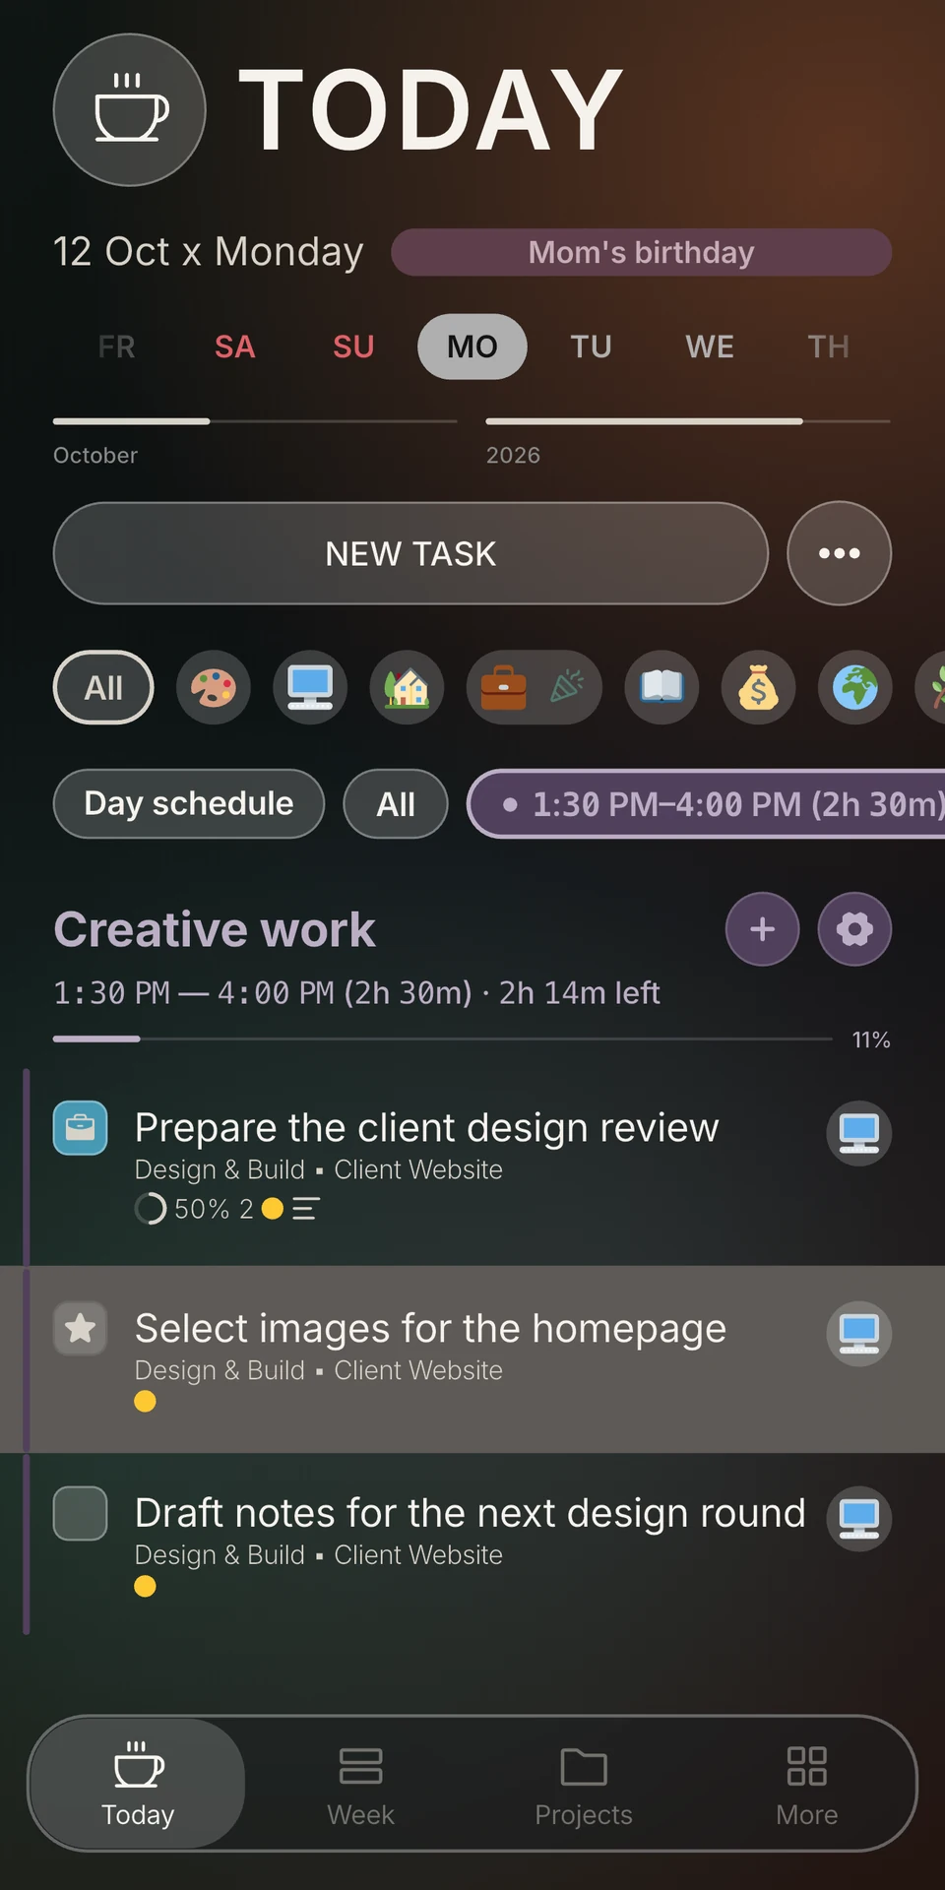945x1890 pixels.
Task: Tap yellow priority dot under Select images
Action: point(145,1401)
